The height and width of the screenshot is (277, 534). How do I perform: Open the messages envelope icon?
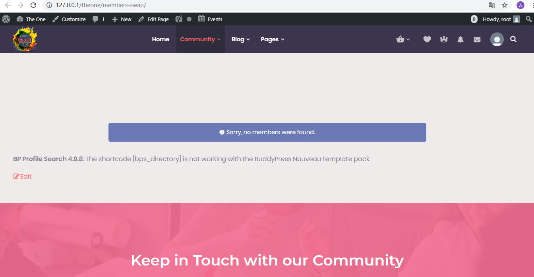pyautogui.click(x=477, y=39)
